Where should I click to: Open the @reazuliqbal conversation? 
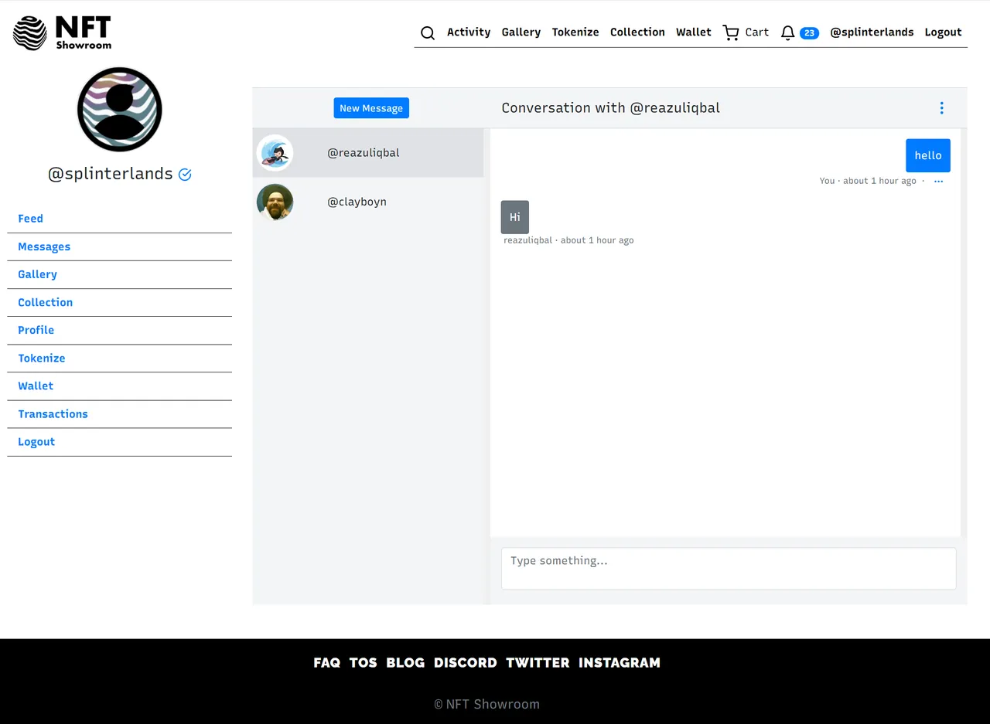[368, 153]
